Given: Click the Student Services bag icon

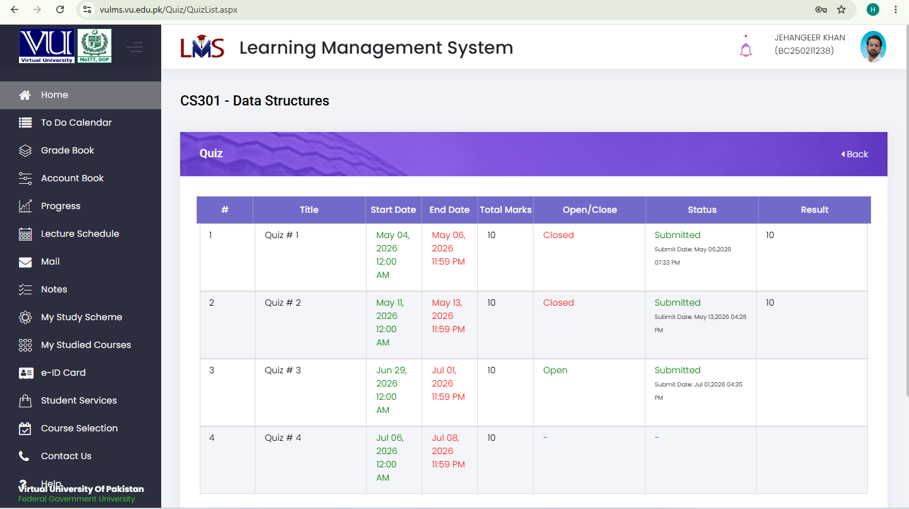Looking at the screenshot, I should (x=25, y=401).
